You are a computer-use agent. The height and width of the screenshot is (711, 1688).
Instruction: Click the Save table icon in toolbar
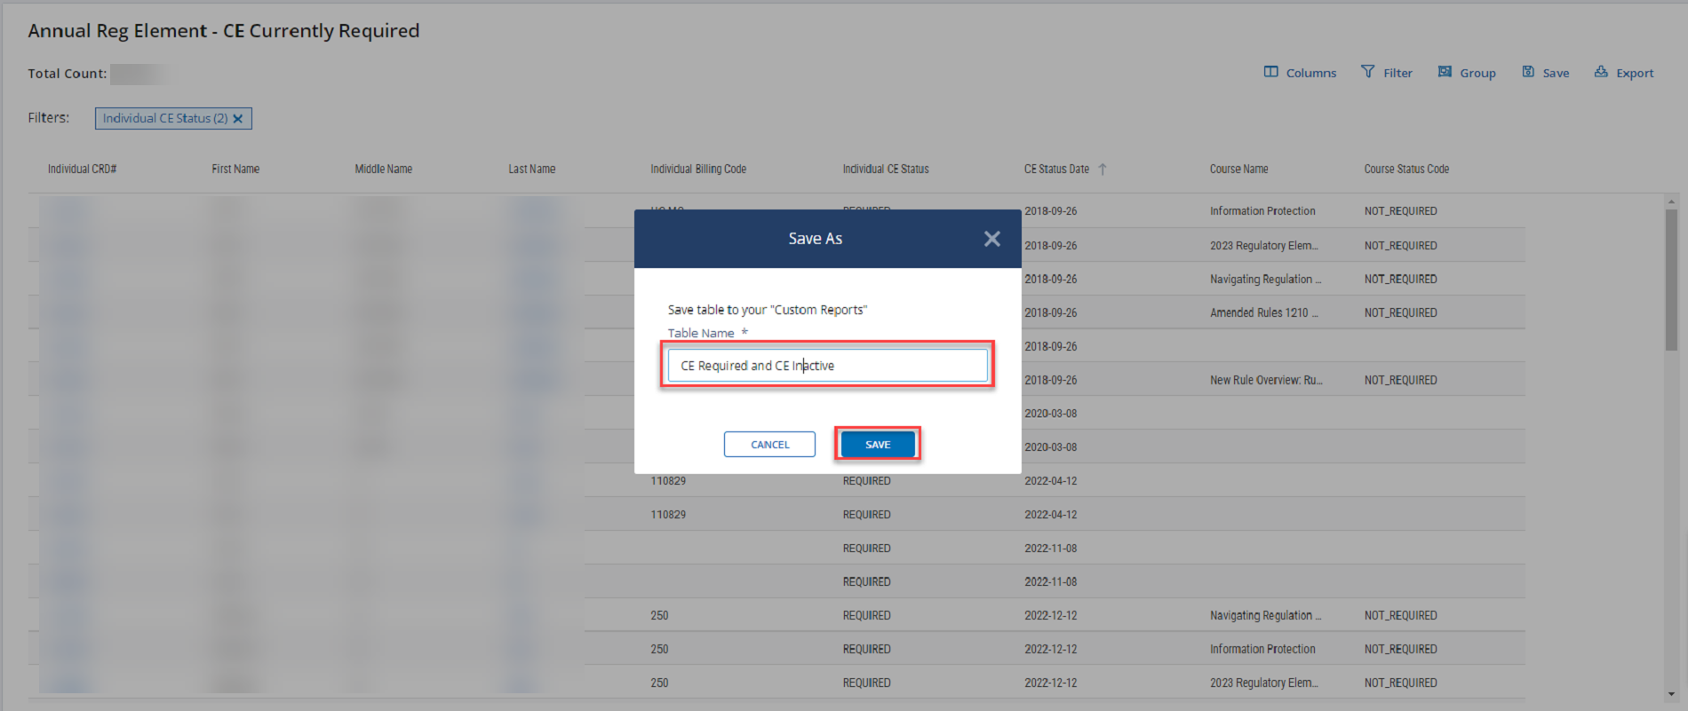pyautogui.click(x=1528, y=72)
